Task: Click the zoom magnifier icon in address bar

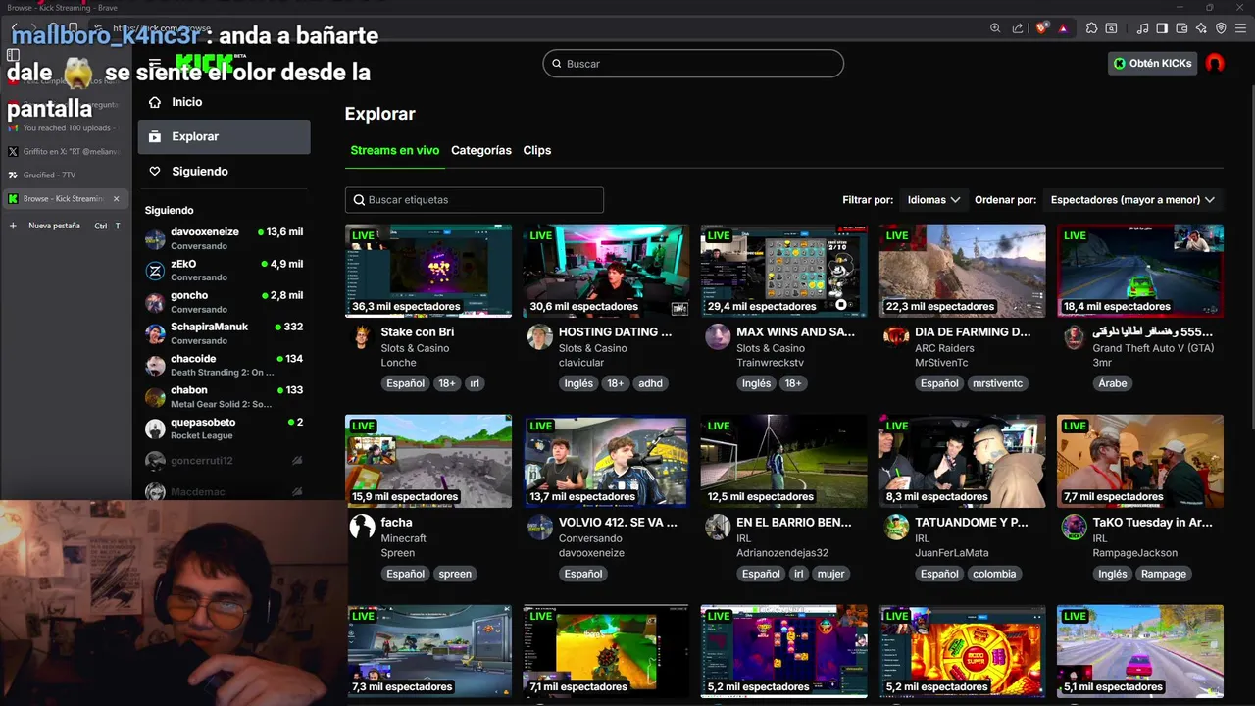Action: 996,28
